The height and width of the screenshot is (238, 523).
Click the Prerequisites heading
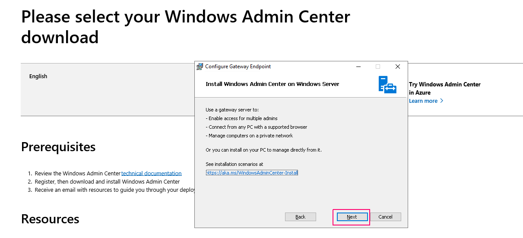pos(58,147)
